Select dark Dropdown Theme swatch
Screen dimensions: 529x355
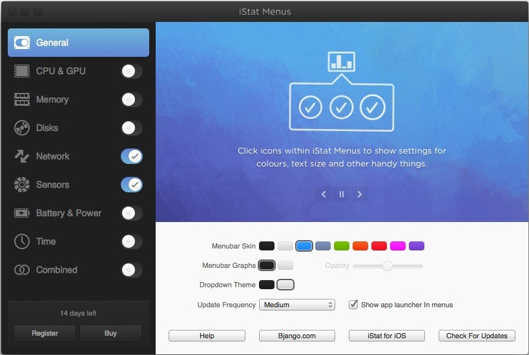click(267, 285)
